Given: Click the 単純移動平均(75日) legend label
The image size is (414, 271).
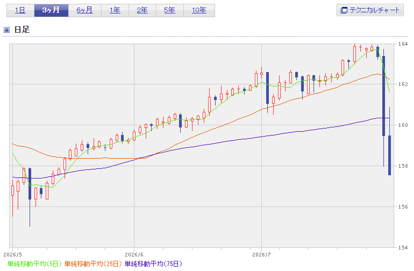Looking at the screenshot, I should (x=153, y=263).
